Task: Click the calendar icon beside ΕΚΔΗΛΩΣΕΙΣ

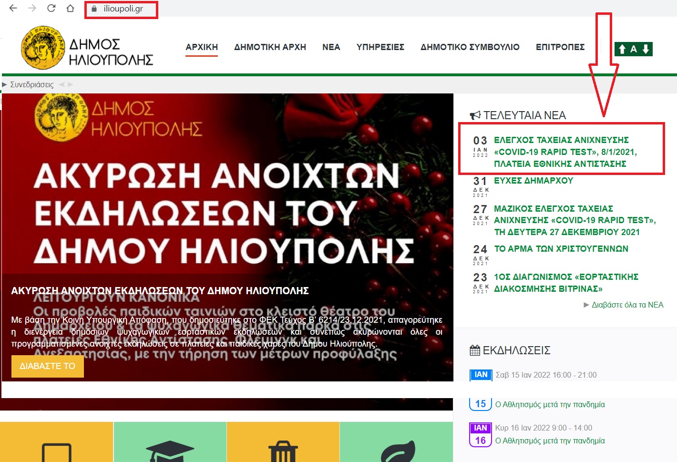Action: (475, 350)
